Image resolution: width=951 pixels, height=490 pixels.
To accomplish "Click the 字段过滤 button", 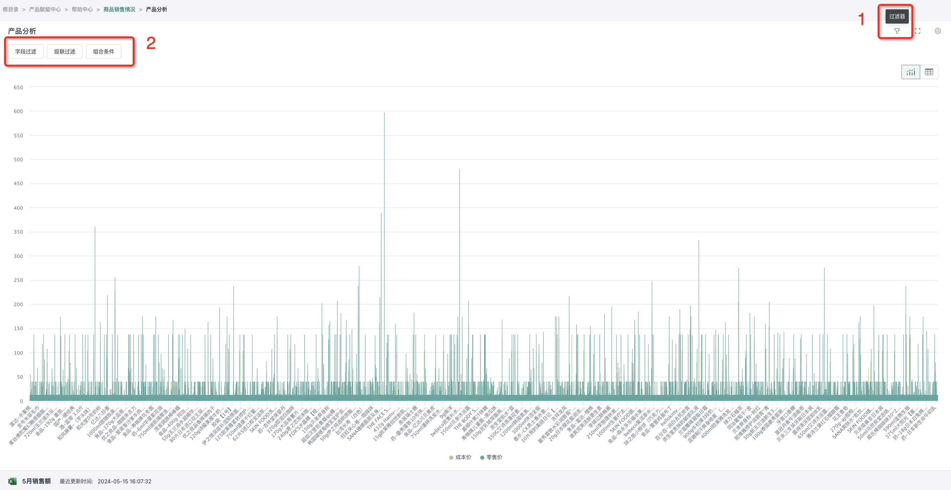I will pyautogui.click(x=26, y=52).
